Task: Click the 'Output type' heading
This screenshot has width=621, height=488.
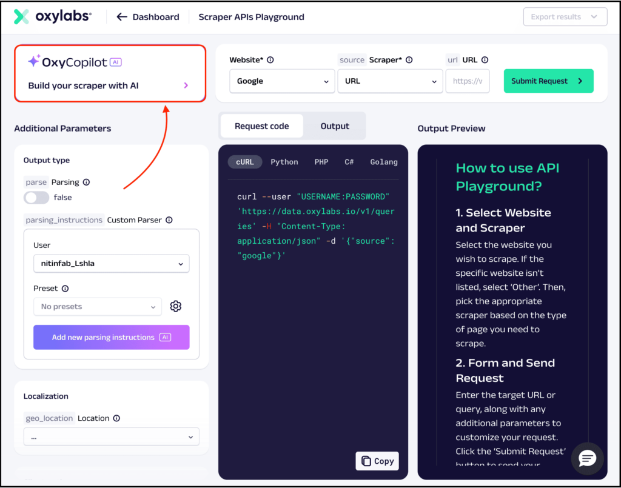Action: [47, 160]
